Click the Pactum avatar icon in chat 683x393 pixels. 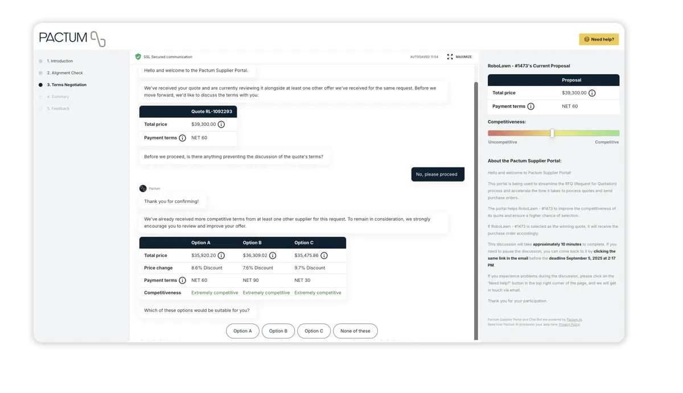(x=143, y=189)
